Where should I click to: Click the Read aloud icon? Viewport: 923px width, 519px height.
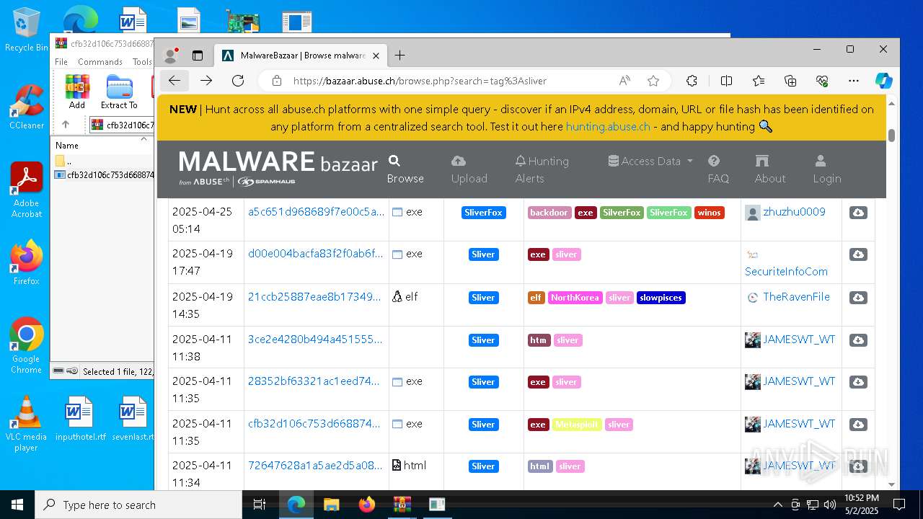pyautogui.click(x=624, y=81)
